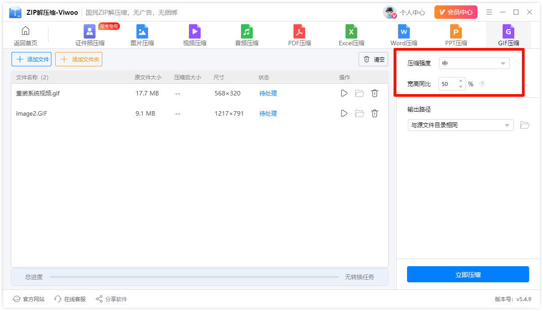543x311 pixels.
Task: Click the ZIP解压缩-Viwoo app logo
Action: coord(15,12)
